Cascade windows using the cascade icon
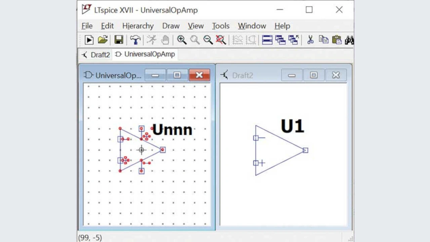Viewport: 430px width, 242px height. click(280, 40)
